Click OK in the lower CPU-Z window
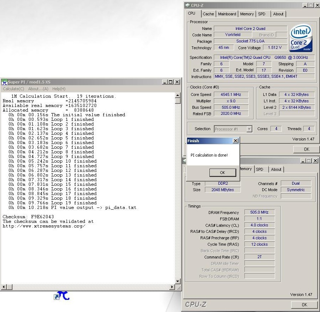 tap(304, 305)
